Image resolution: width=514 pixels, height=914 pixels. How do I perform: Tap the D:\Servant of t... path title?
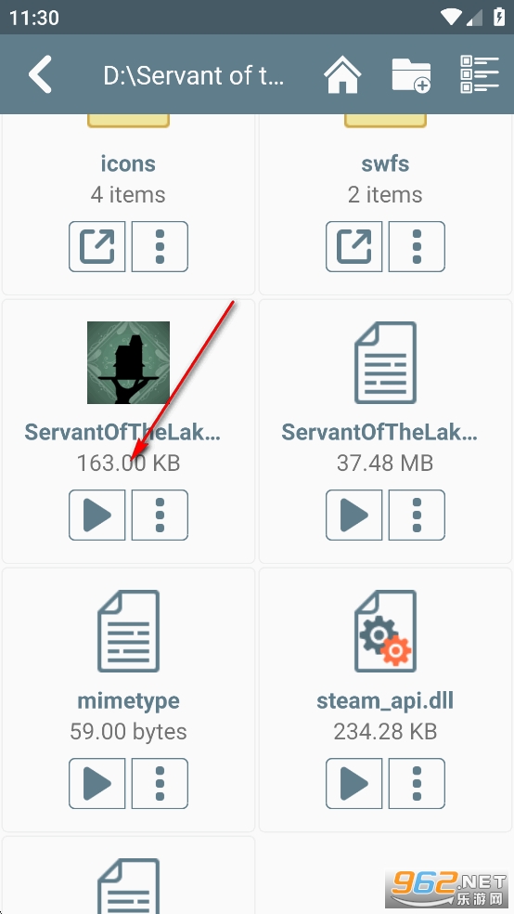point(194,75)
